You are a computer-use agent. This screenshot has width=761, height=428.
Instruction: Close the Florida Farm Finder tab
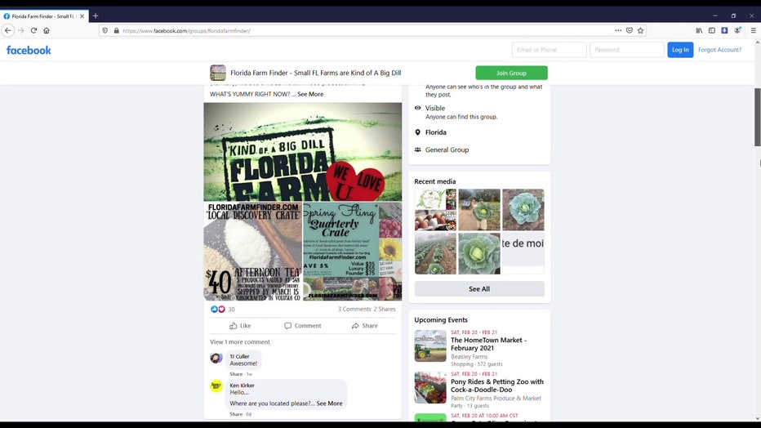click(x=82, y=16)
